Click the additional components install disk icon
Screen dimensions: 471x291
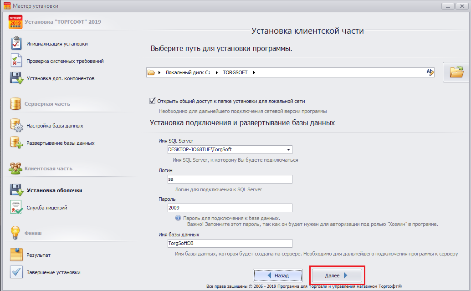[16, 78]
